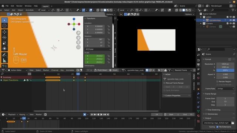Open the Key menu in Action Editor
This screenshot has width=237, height=133.
pos(62,70)
